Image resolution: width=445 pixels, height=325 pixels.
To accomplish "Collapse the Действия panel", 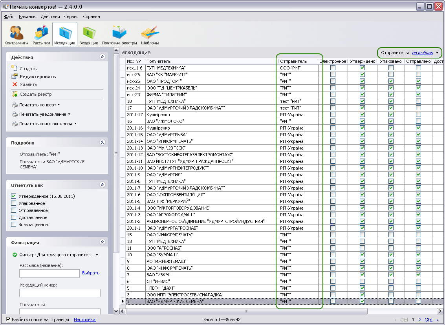I will [x=103, y=57].
